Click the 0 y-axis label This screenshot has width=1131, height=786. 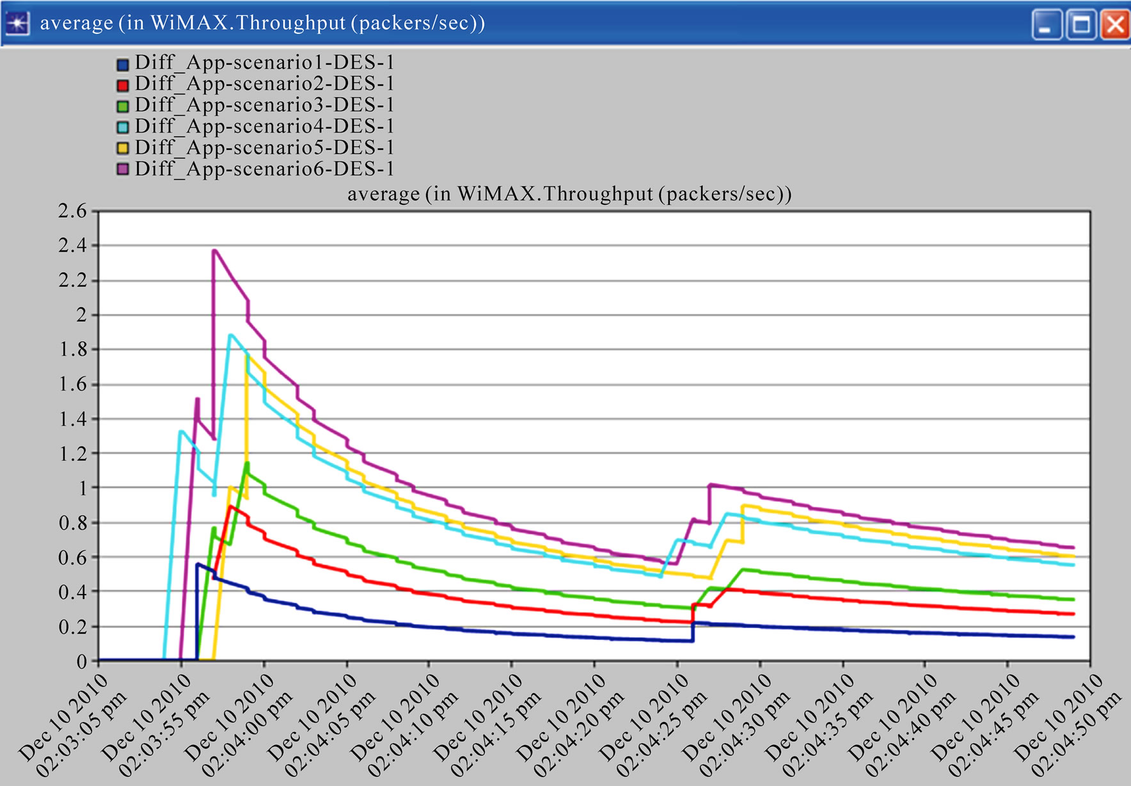coord(81,661)
